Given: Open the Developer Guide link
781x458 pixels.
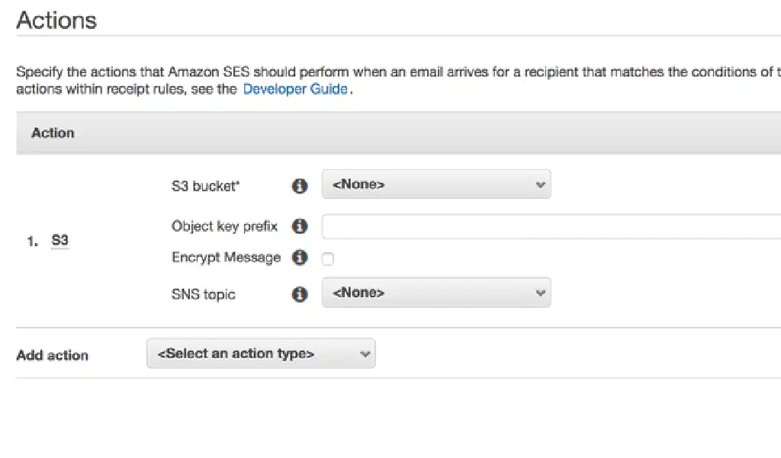Looking at the screenshot, I should click(295, 89).
